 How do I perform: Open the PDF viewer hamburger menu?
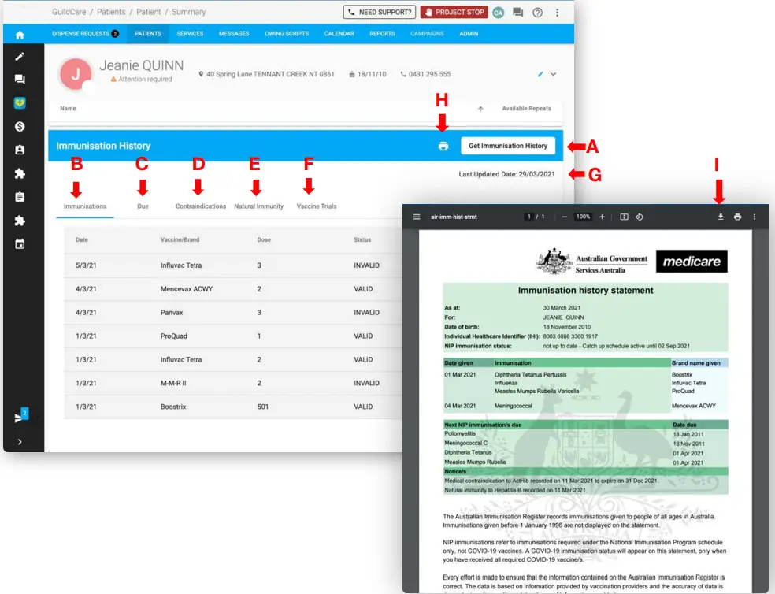pos(417,217)
